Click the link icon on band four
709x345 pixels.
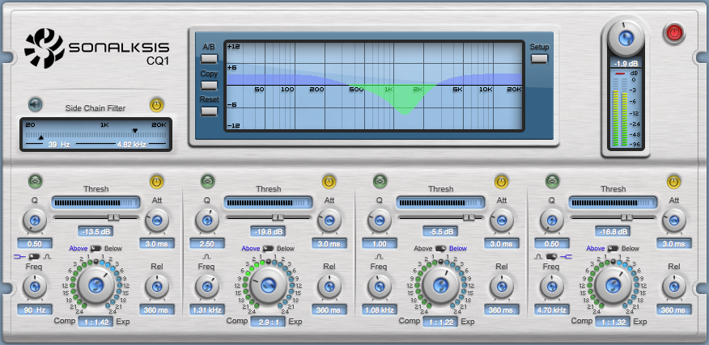point(552,181)
